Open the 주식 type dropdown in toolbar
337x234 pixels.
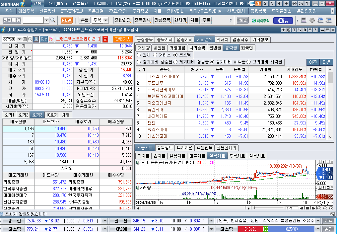tap(106, 20)
